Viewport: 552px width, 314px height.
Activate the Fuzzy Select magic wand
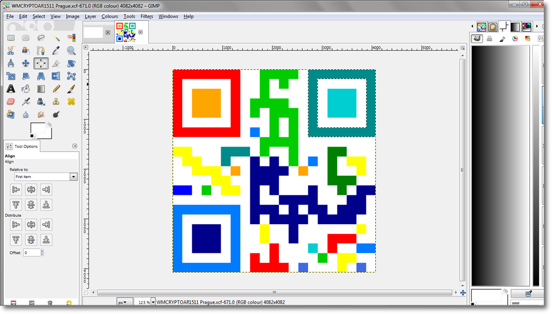pyautogui.click(x=56, y=38)
